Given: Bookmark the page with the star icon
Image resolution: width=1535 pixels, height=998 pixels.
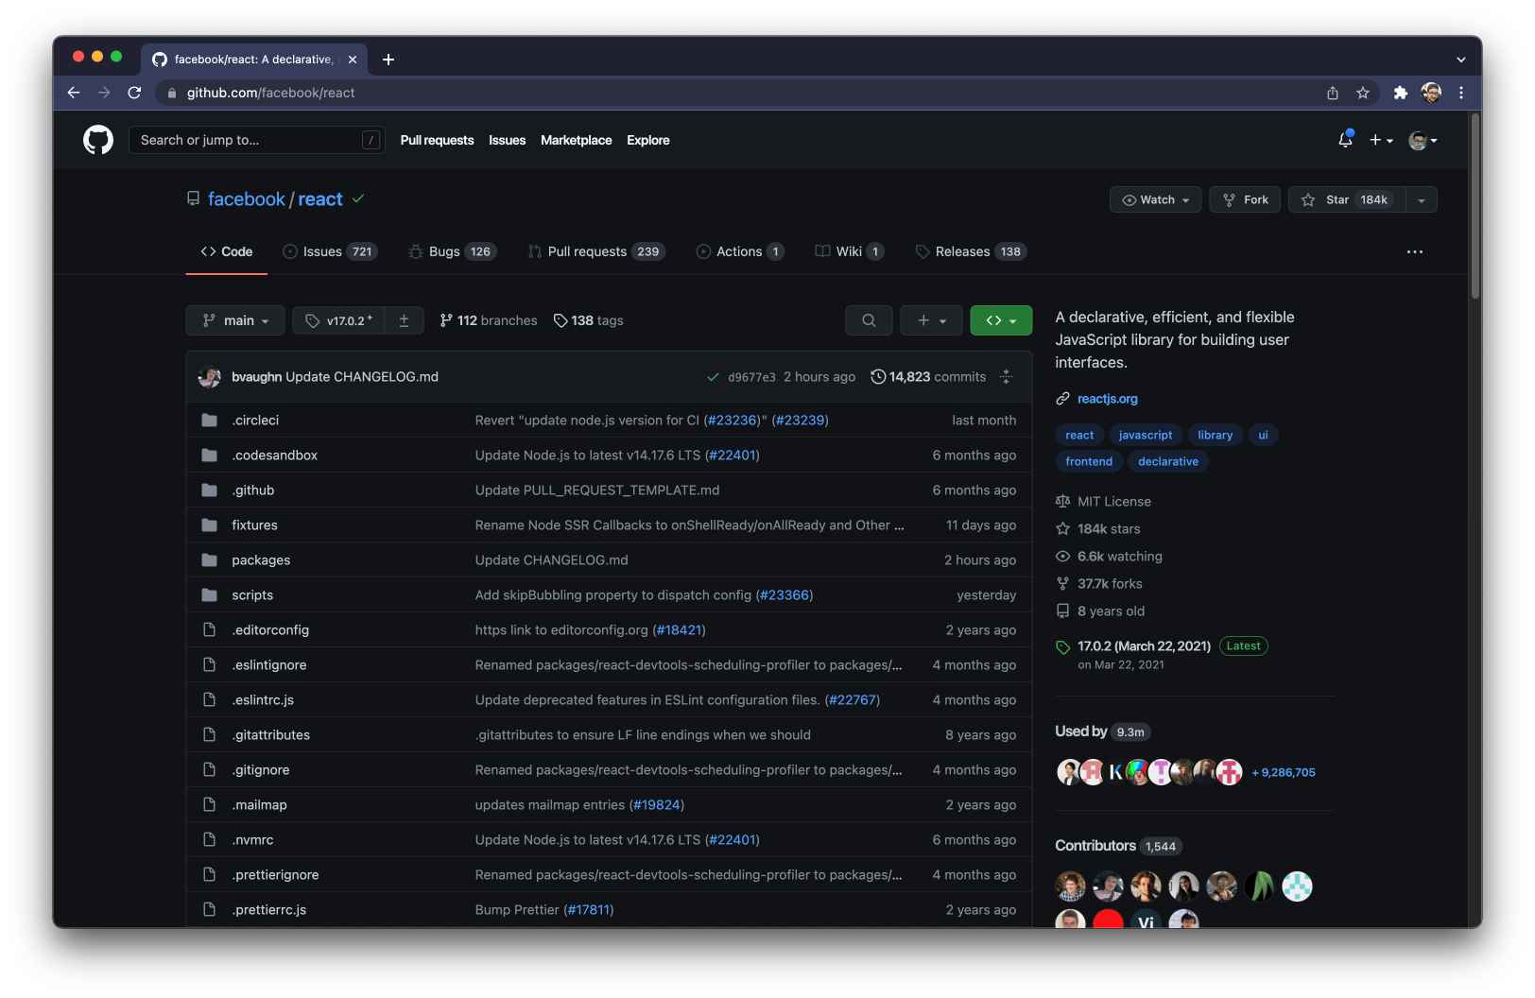Looking at the screenshot, I should click(x=1362, y=93).
